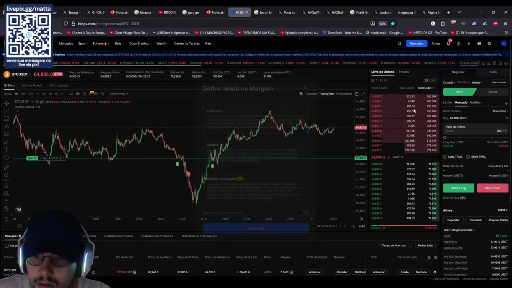
Task: Click the Reverter button in position row
Action: (342, 272)
